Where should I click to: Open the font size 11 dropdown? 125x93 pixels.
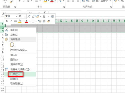pyautogui.click(x=25, y=16)
